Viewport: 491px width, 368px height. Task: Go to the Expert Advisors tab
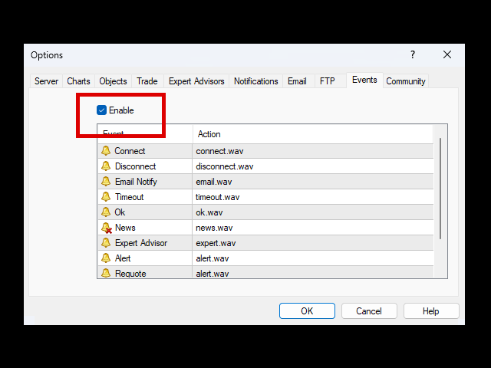(196, 81)
